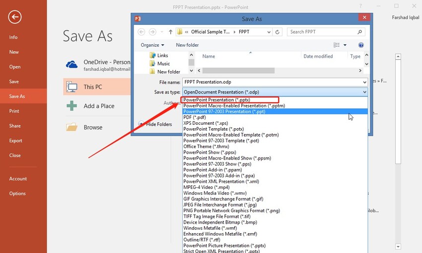This screenshot has height=253, width=422.
Task: Choose PowerPoint Macro-Enabled Presentation (*.pptm)
Action: tap(275, 105)
